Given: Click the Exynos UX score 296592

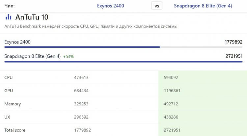Looking at the screenshot, I should point(81,117).
